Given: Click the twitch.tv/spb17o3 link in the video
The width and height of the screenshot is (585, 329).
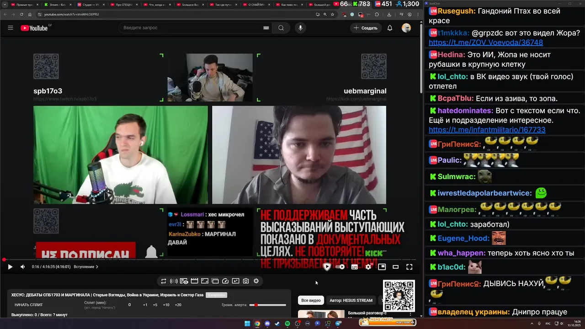Looking at the screenshot, I should pyautogui.click(x=65, y=99).
